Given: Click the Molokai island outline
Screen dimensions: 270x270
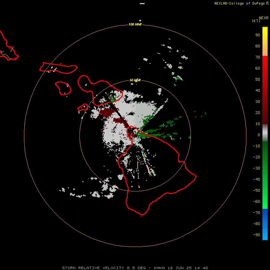Looking at the screenshot, I should point(58,68).
